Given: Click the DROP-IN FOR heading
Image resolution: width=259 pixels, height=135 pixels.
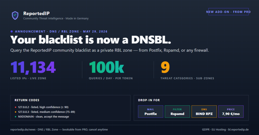Looking at the screenshot, I should (149, 100).
